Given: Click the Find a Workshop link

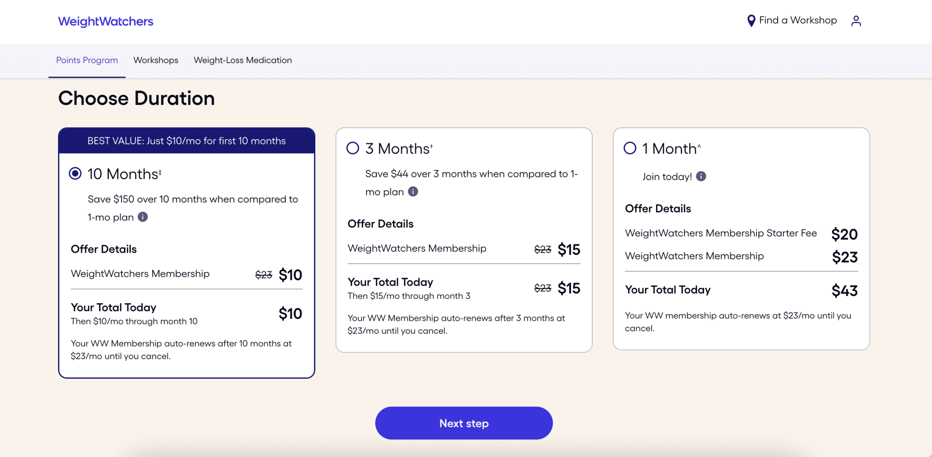Looking at the screenshot, I should pos(797,21).
